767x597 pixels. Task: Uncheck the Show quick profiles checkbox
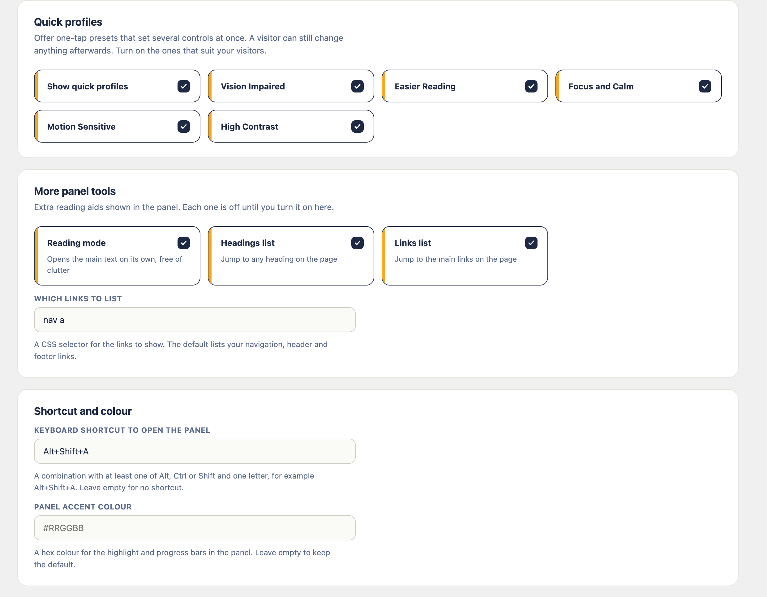[x=184, y=86]
